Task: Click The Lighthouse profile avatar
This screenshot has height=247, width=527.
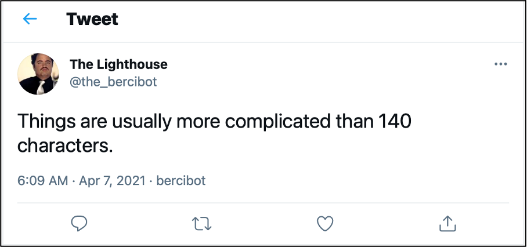Action: (x=39, y=74)
